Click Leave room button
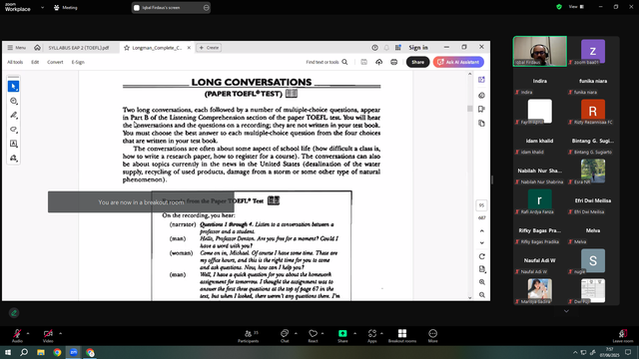This screenshot has width=639, height=359. pos(623,336)
